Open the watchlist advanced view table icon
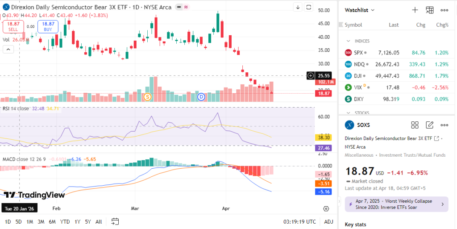This screenshot has width=457, height=229. (430, 10)
